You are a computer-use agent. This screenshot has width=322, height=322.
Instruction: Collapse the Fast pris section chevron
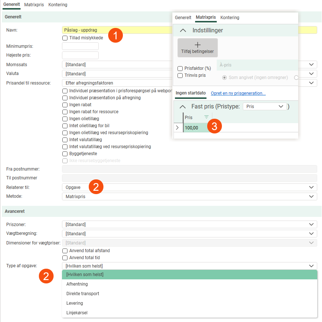tap(182, 107)
